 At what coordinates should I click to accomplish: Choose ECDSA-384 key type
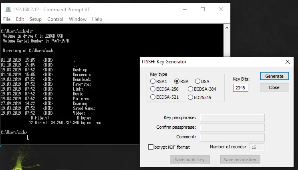coord(202,89)
